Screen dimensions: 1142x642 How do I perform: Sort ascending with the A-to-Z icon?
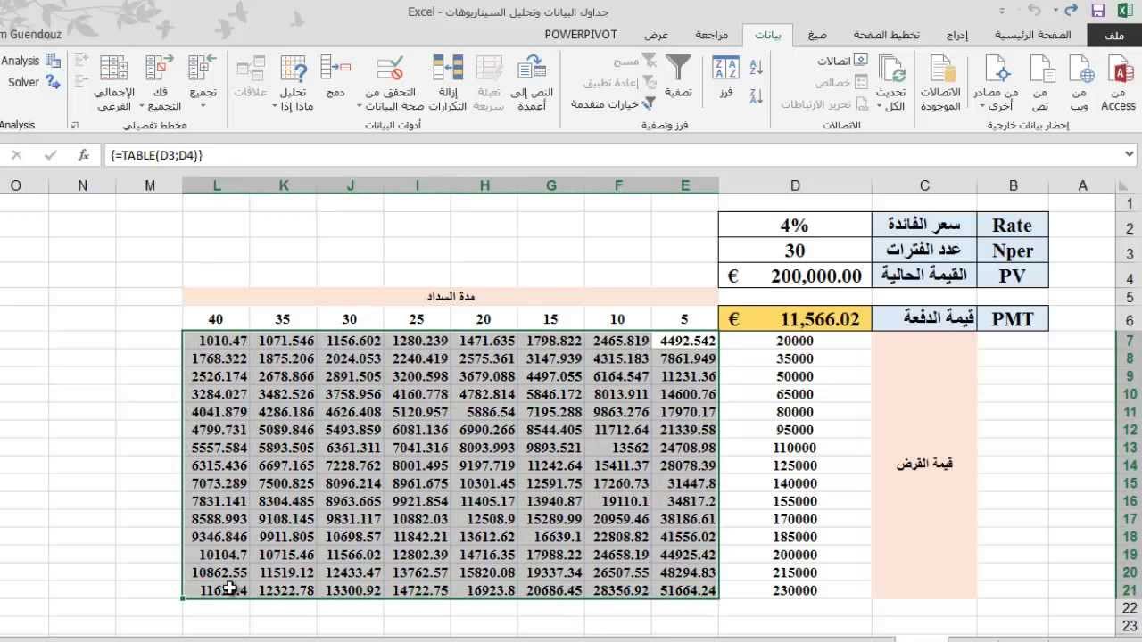pyautogui.click(x=757, y=67)
